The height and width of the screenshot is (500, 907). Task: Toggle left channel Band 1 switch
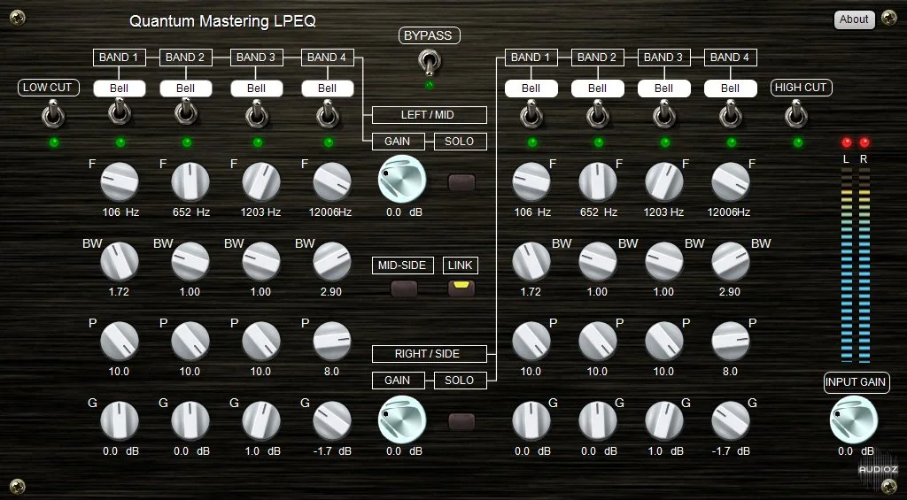pos(120,112)
